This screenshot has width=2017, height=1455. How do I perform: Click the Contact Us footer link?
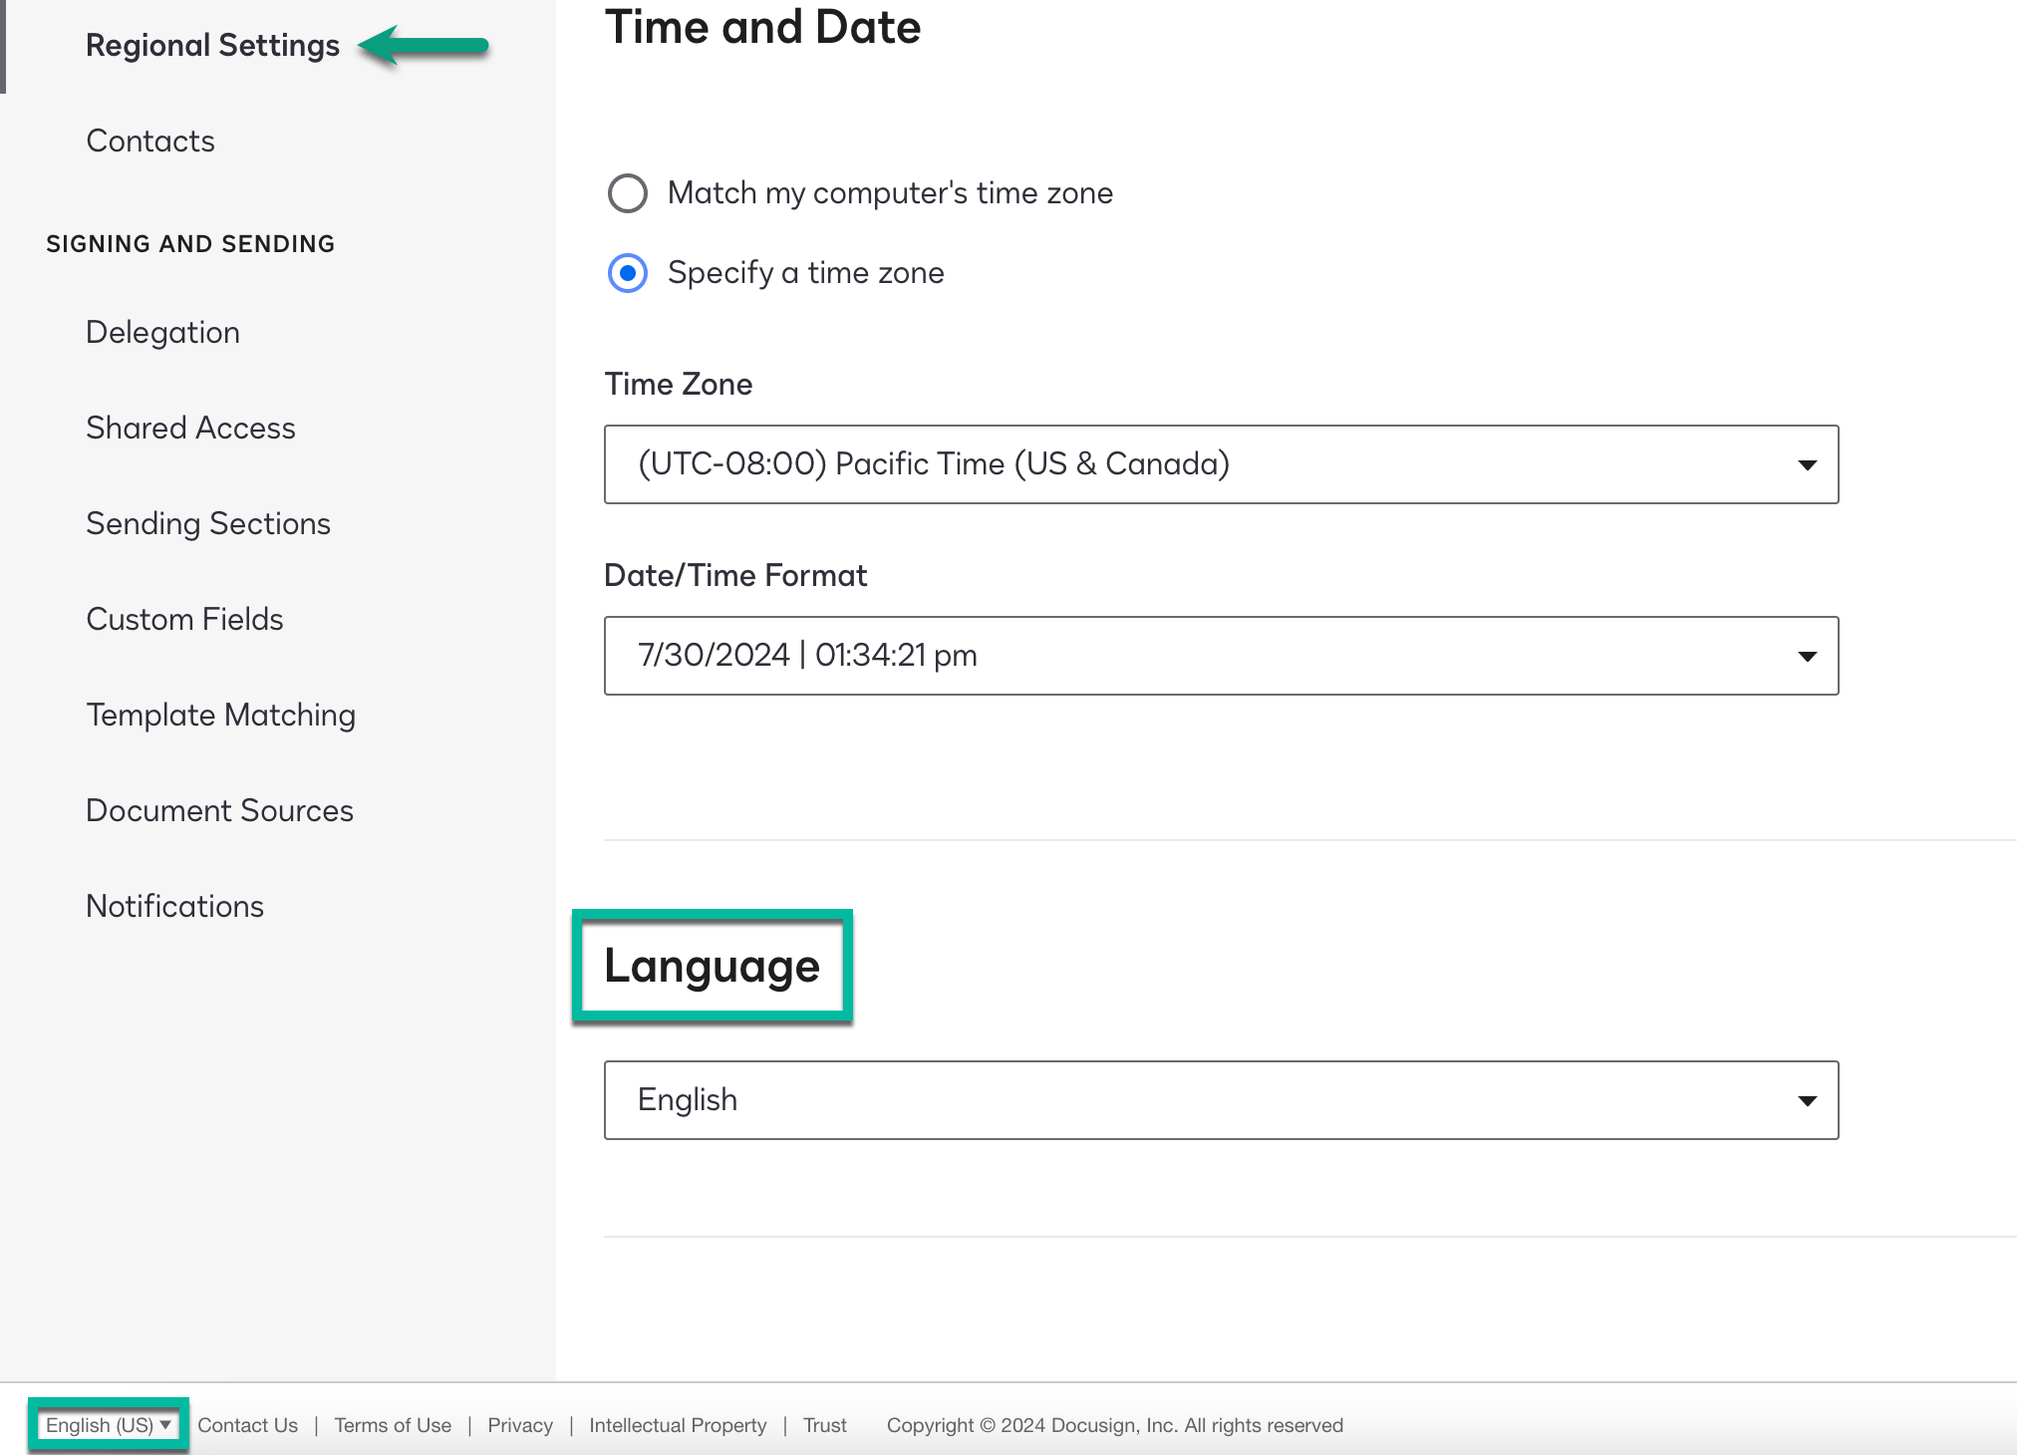point(247,1425)
